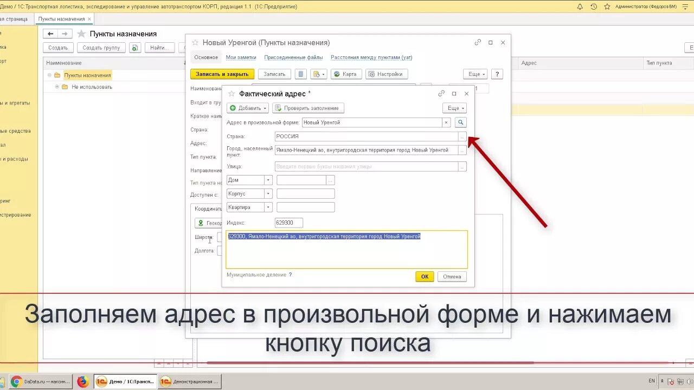This screenshot has width=694, height=390.
Task: Copy link icon in Фактический адрес dialog
Action: 441,94
